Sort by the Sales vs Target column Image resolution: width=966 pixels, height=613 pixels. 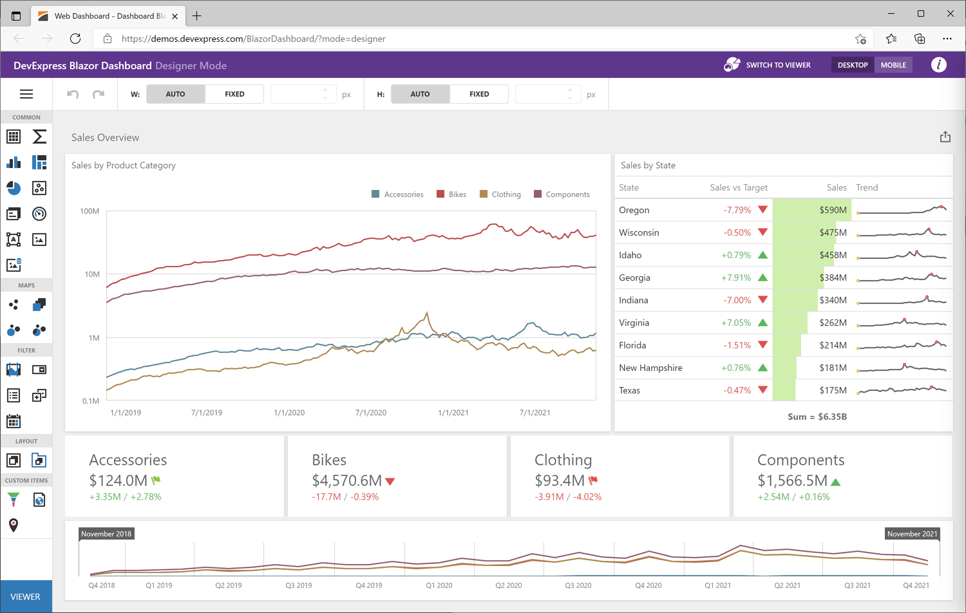pyautogui.click(x=738, y=187)
